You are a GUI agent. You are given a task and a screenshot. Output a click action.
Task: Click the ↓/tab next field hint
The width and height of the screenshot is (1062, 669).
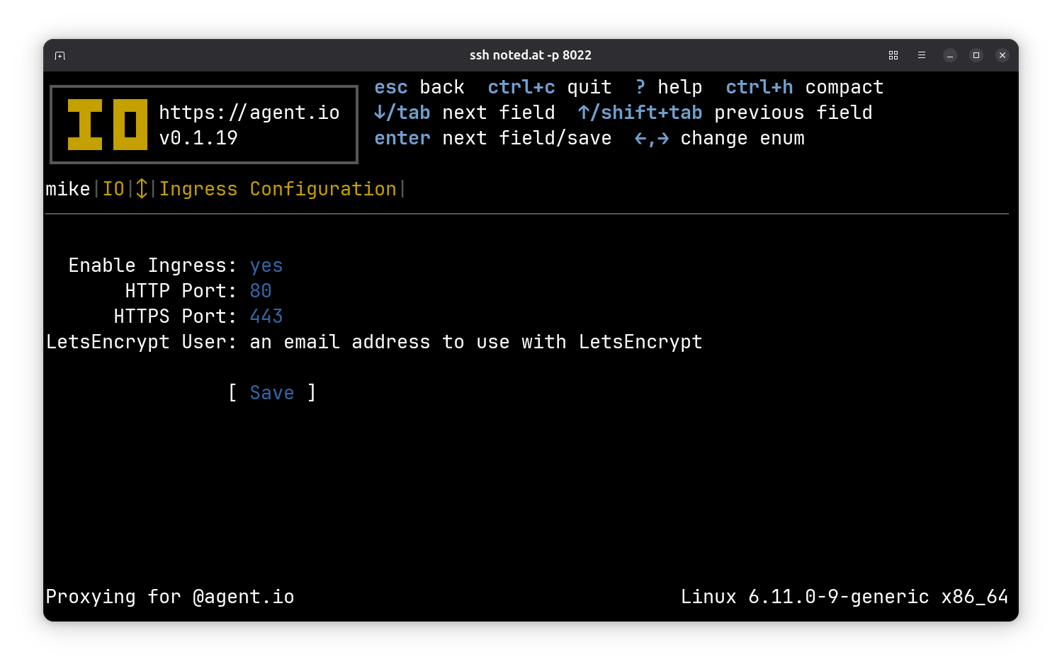tap(465, 113)
